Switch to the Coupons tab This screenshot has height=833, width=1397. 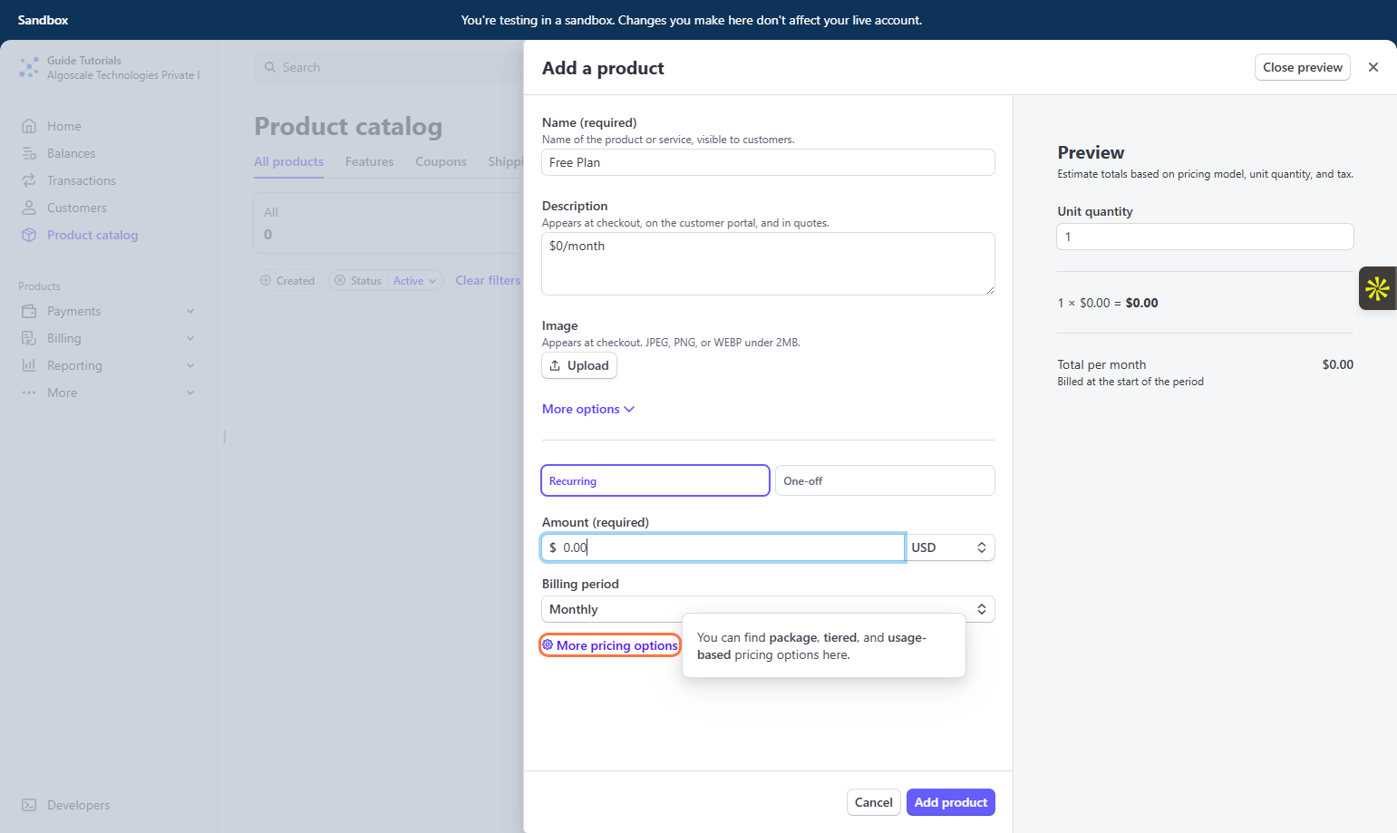pyautogui.click(x=441, y=161)
